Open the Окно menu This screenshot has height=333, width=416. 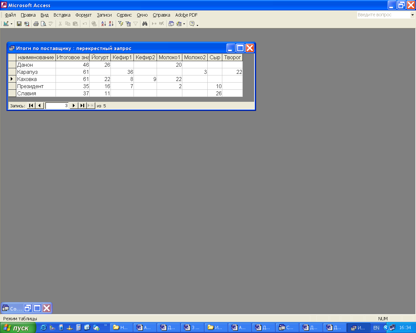142,15
